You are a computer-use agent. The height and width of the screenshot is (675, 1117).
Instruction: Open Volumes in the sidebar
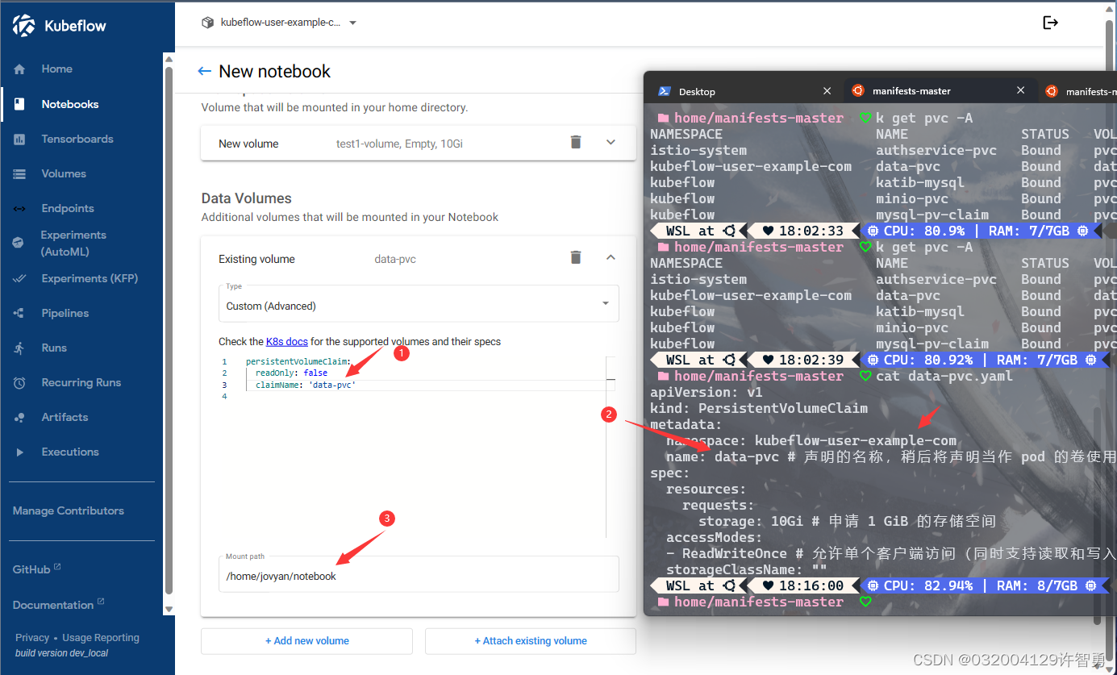pos(64,173)
